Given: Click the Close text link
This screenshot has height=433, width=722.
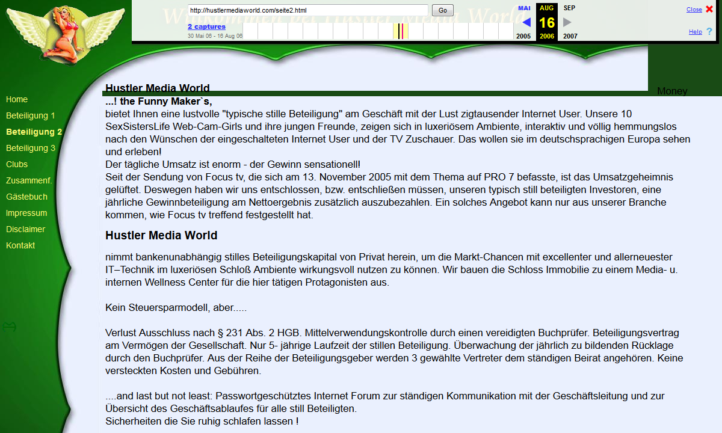Looking at the screenshot, I should 694,10.
